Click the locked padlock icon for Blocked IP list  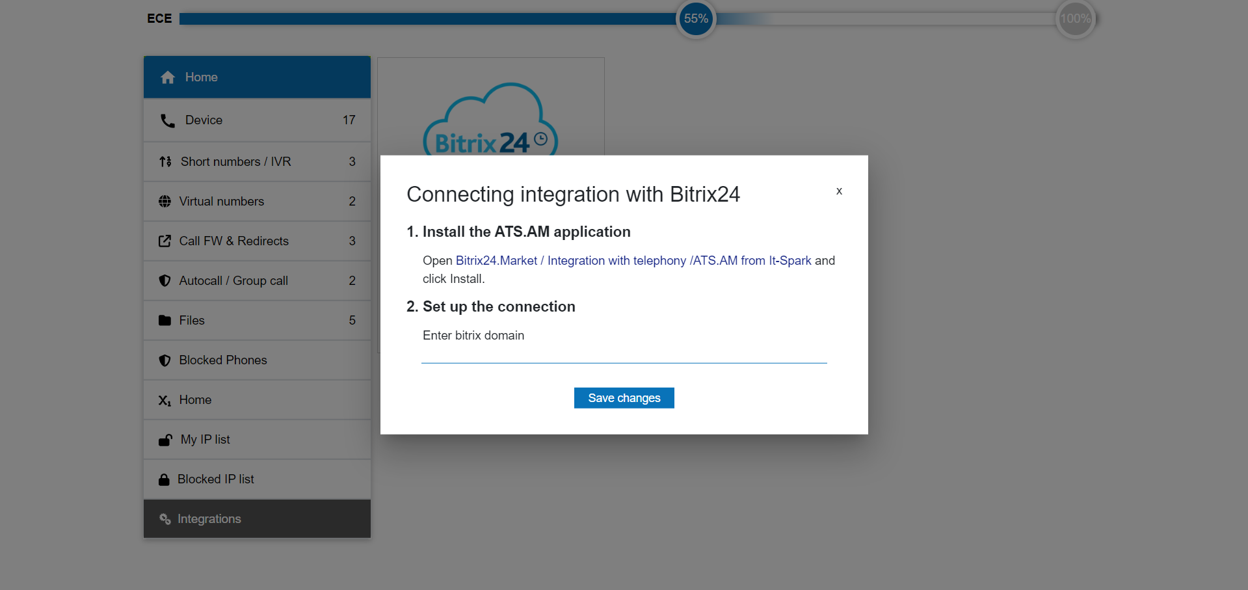pos(164,480)
